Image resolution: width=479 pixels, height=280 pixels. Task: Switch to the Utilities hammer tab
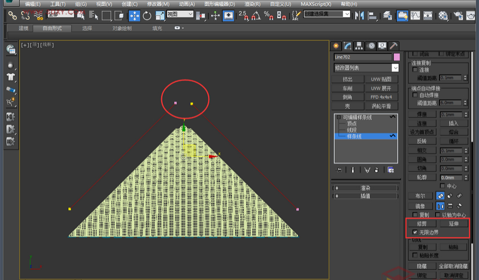393,46
